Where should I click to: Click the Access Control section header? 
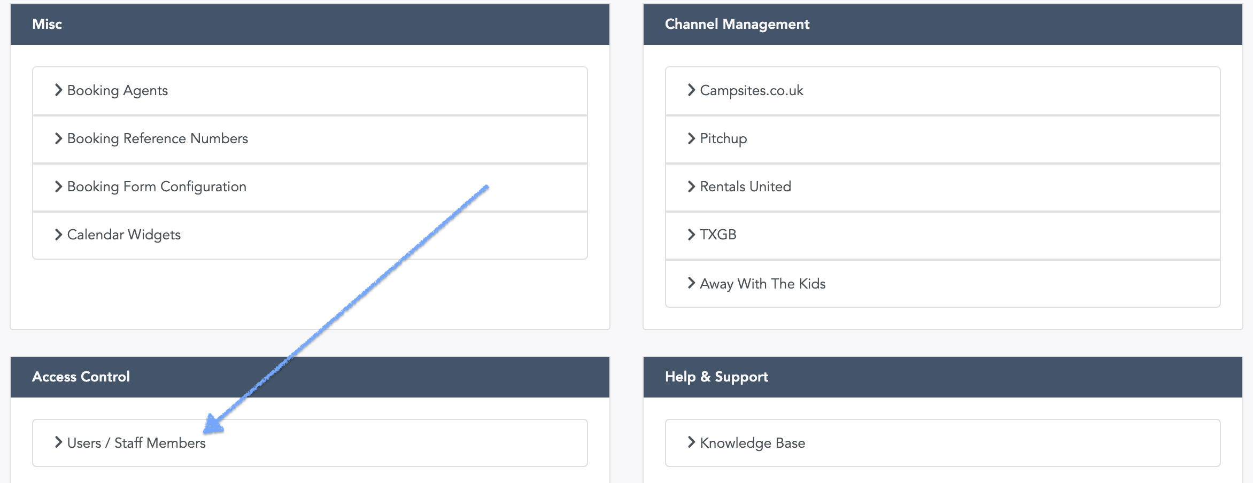[310, 377]
